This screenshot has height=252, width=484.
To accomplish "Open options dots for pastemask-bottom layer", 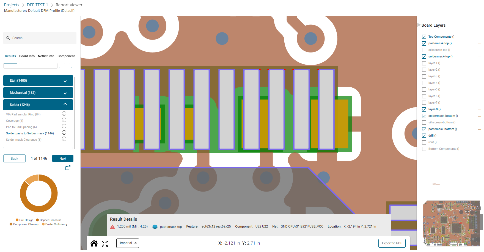I will click(x=480, y=129).
